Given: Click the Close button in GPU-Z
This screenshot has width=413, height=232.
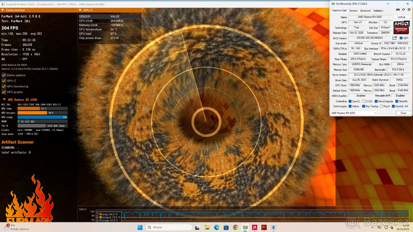Looking at the screenshot, I should [x=403, y=113].
